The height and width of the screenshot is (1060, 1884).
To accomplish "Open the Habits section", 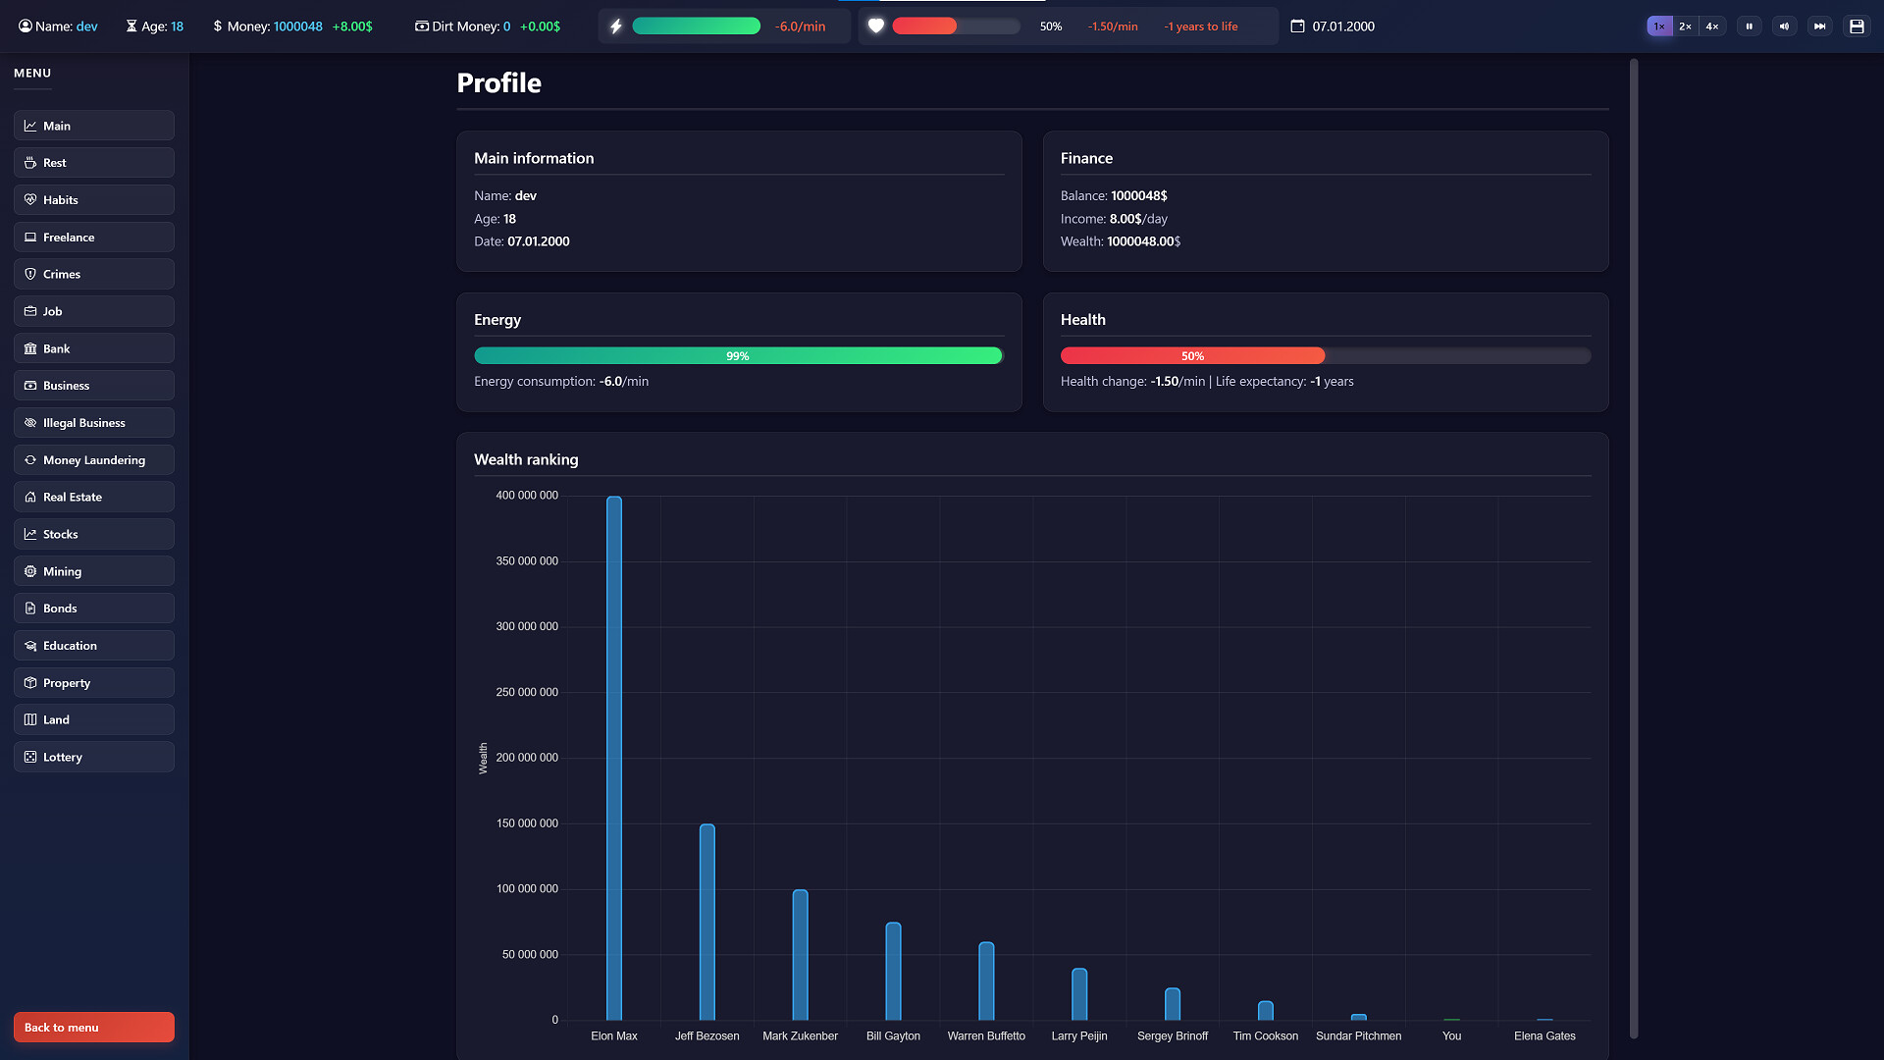I will tap(94, 199).
